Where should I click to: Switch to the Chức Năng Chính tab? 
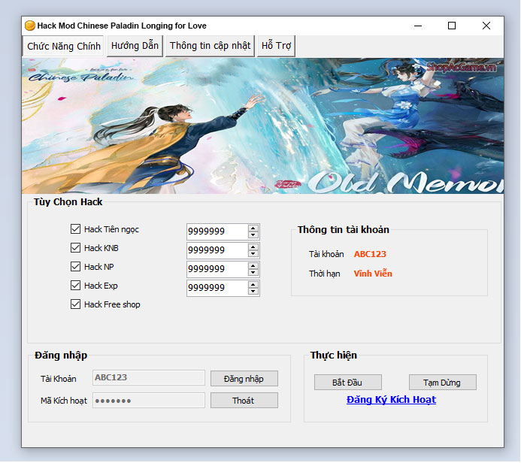pos(63,46)
